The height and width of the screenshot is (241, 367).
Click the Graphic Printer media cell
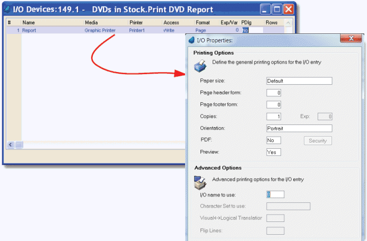[100, 30]
